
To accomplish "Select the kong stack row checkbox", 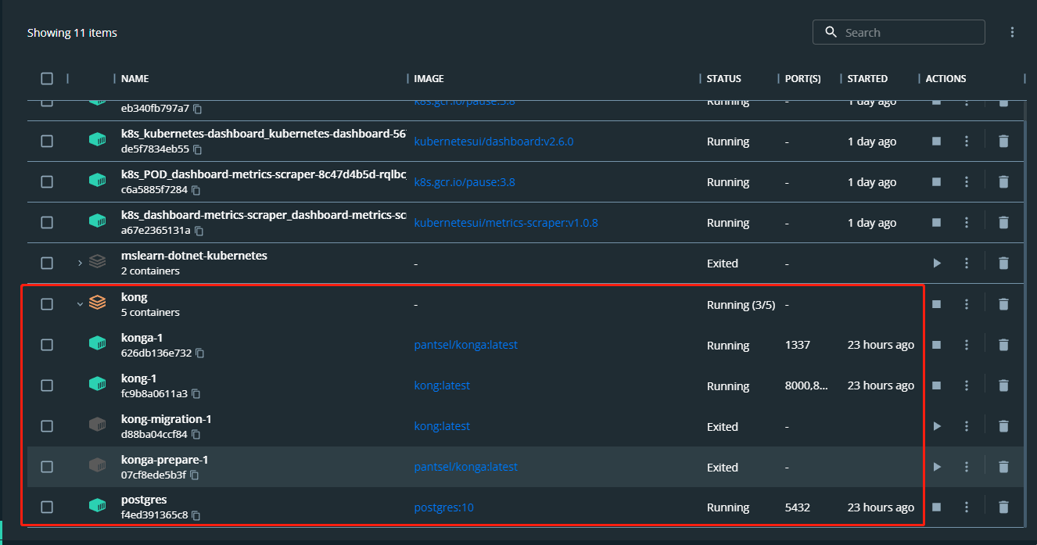I will point(47,304).
